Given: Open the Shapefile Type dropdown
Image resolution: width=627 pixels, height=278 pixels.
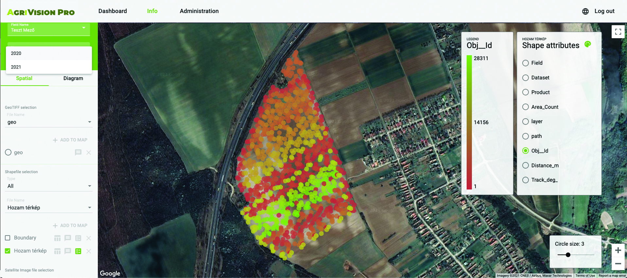Looking at the screenshot, I should pos(48,186).
